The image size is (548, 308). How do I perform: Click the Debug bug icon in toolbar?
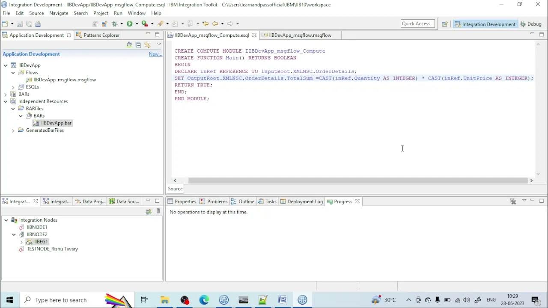(114, 24)
